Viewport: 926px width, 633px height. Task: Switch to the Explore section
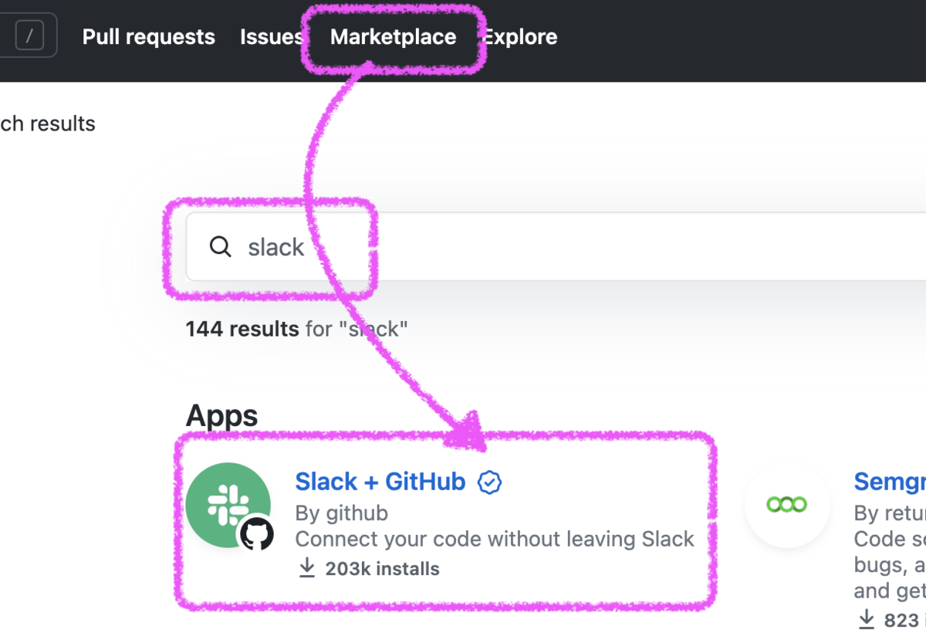(521, 36)
